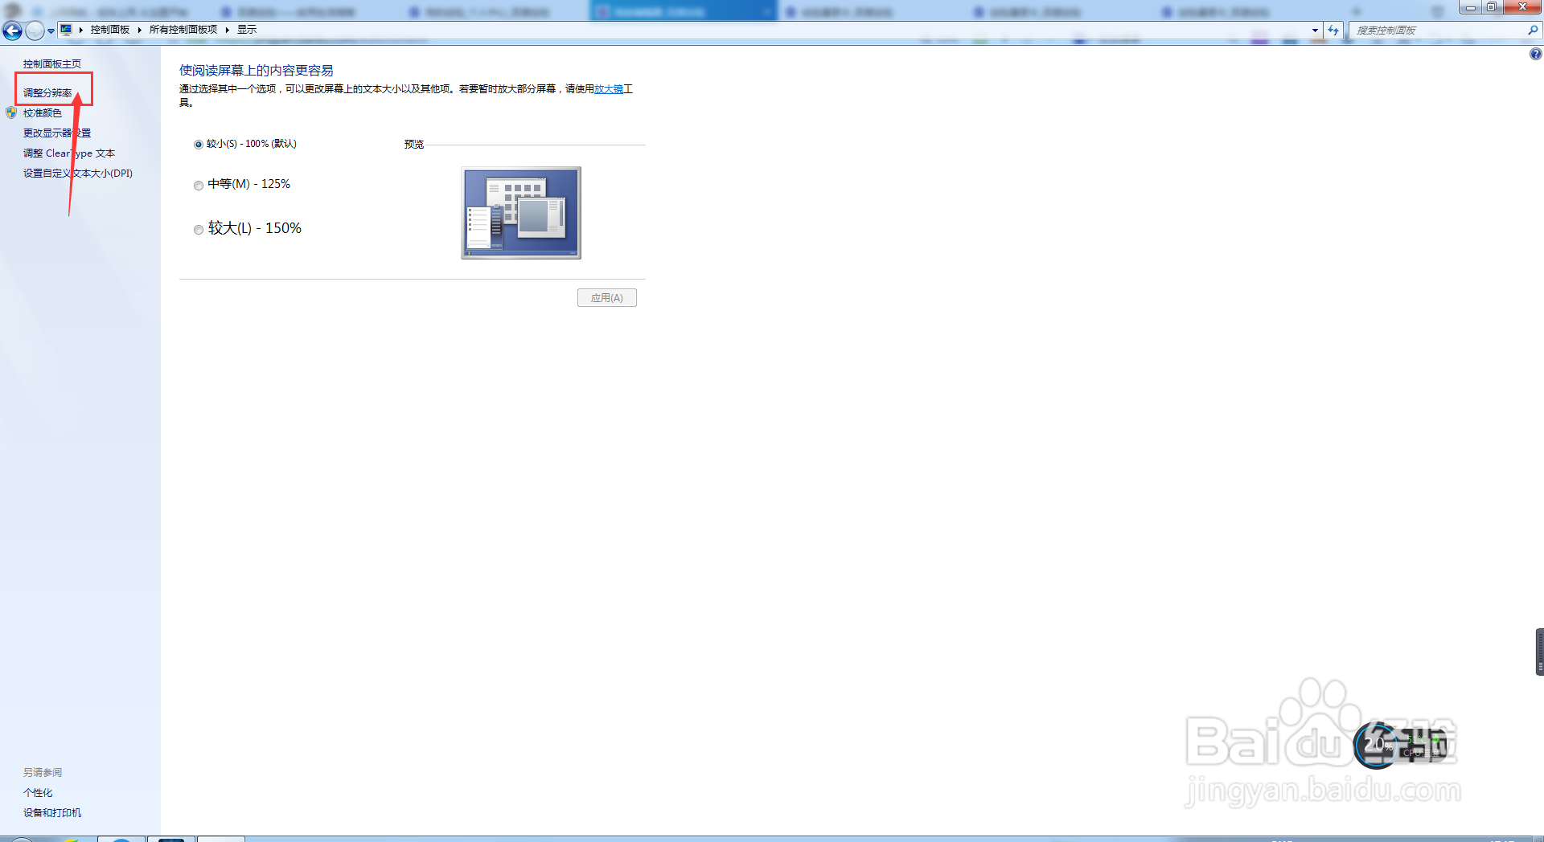Click the 放大镜 hyperlink
The image size is (1544, 842).
coord(609,89)
